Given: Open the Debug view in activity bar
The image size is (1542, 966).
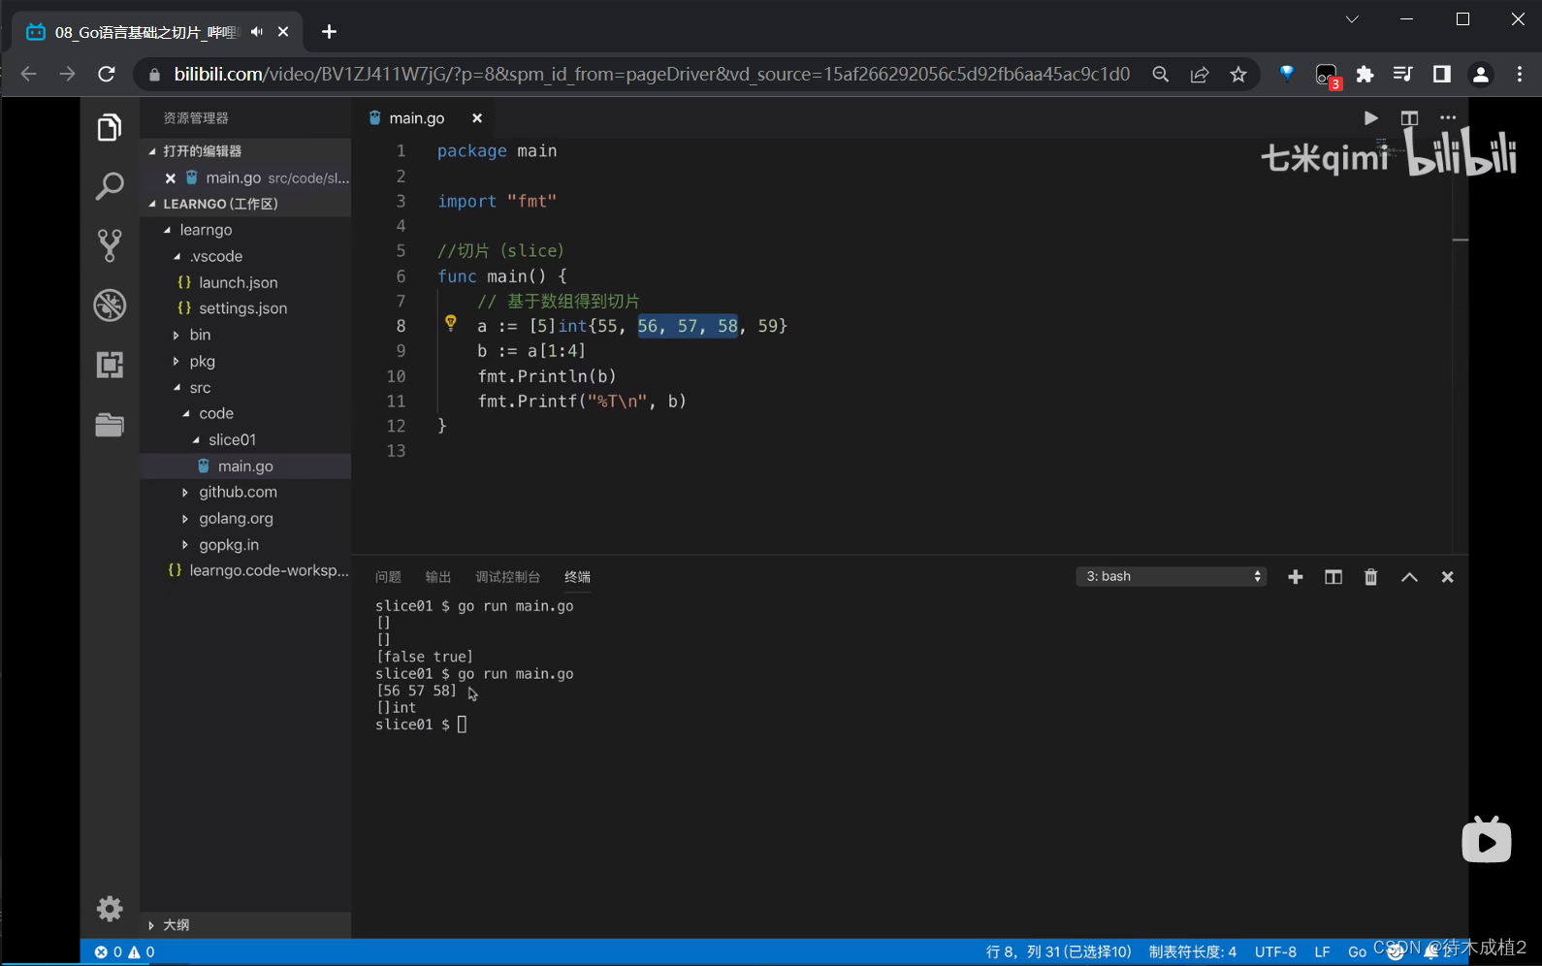Looking at the screenshot, I should tap(110, 306).
